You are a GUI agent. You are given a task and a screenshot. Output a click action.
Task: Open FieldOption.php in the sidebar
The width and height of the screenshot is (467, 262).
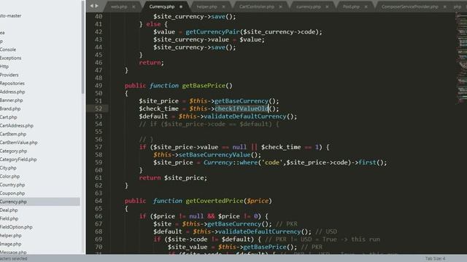click(16, 227)
